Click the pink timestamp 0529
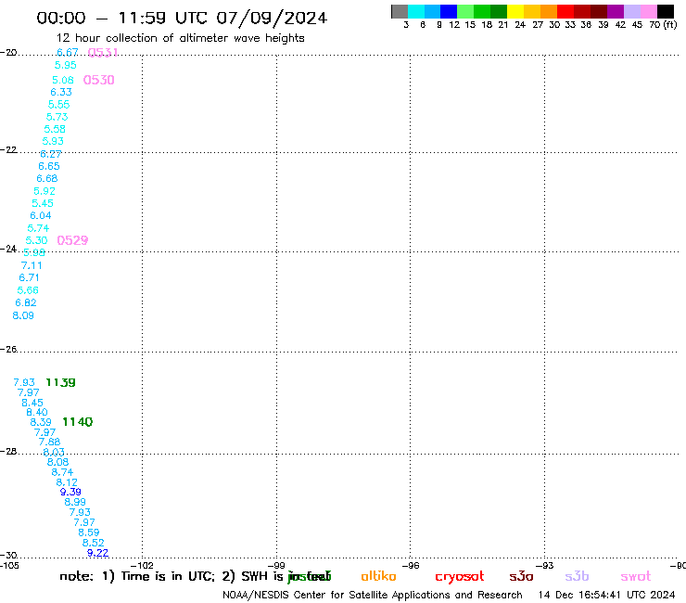 click(72, 240)
